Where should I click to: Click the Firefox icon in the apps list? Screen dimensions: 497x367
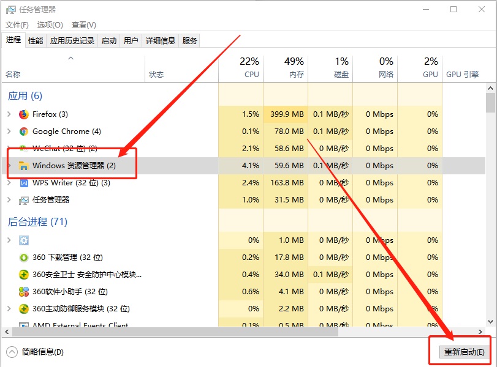click(24, 114)
